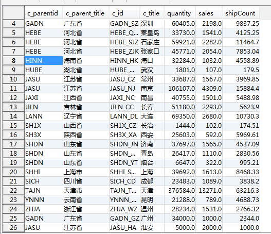Select the JASU_NJ cell
The image size is (271, 234).
tap(124, 89)
